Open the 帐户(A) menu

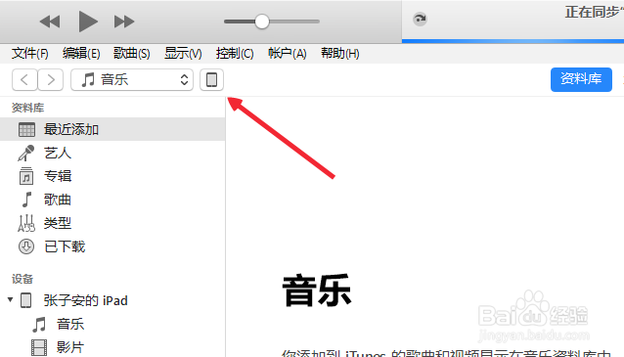point(287,54)
